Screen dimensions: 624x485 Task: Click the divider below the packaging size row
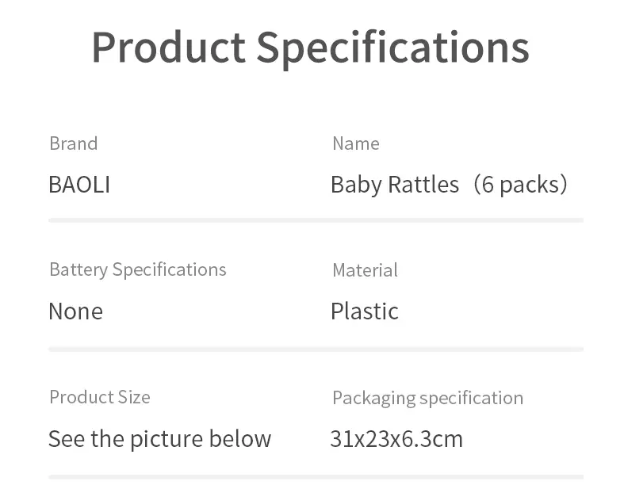click(316, 476)
